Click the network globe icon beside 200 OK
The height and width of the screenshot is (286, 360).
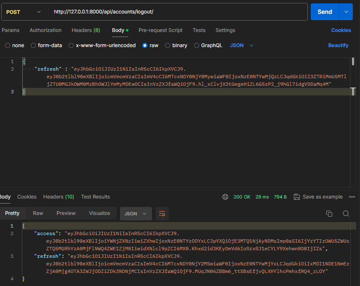[225, 197]
